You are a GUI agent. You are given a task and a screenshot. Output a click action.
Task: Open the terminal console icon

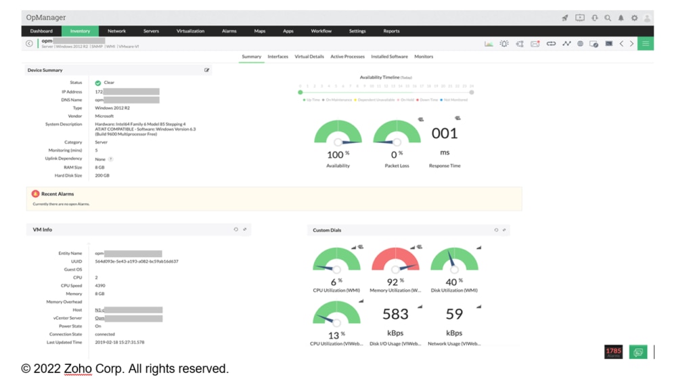pos(609,44)
